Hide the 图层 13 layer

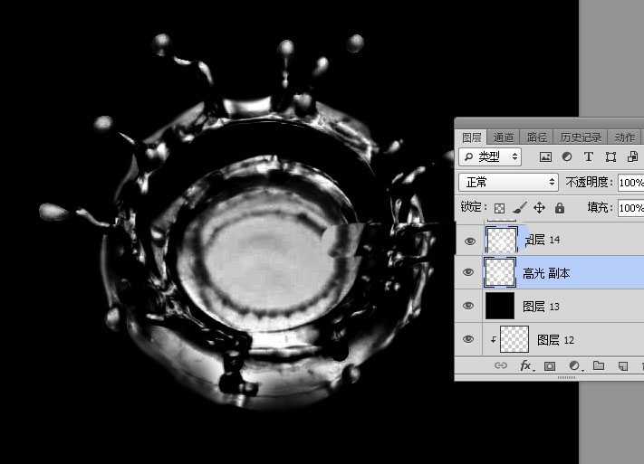coord(468,306)
